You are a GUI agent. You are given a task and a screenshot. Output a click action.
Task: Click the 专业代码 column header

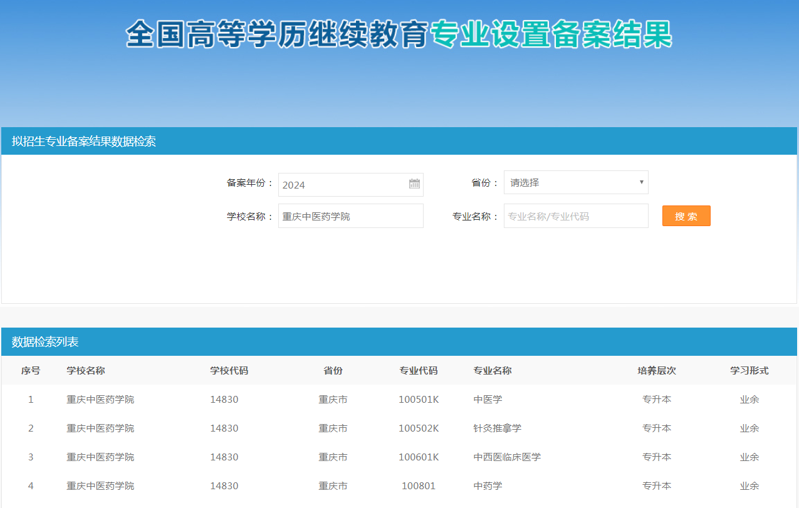[418, 371]
